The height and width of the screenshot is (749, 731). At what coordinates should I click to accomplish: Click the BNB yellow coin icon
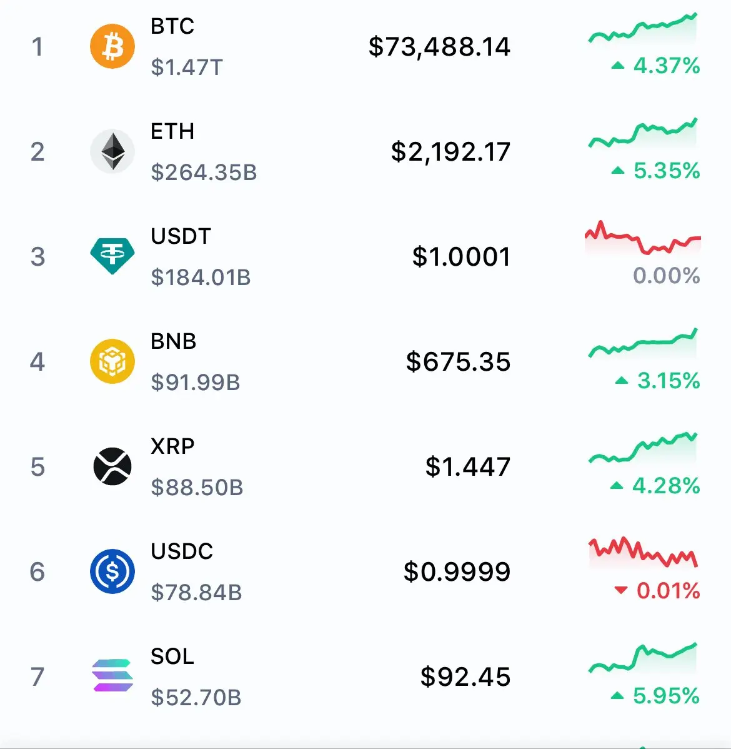coord(112,361)
